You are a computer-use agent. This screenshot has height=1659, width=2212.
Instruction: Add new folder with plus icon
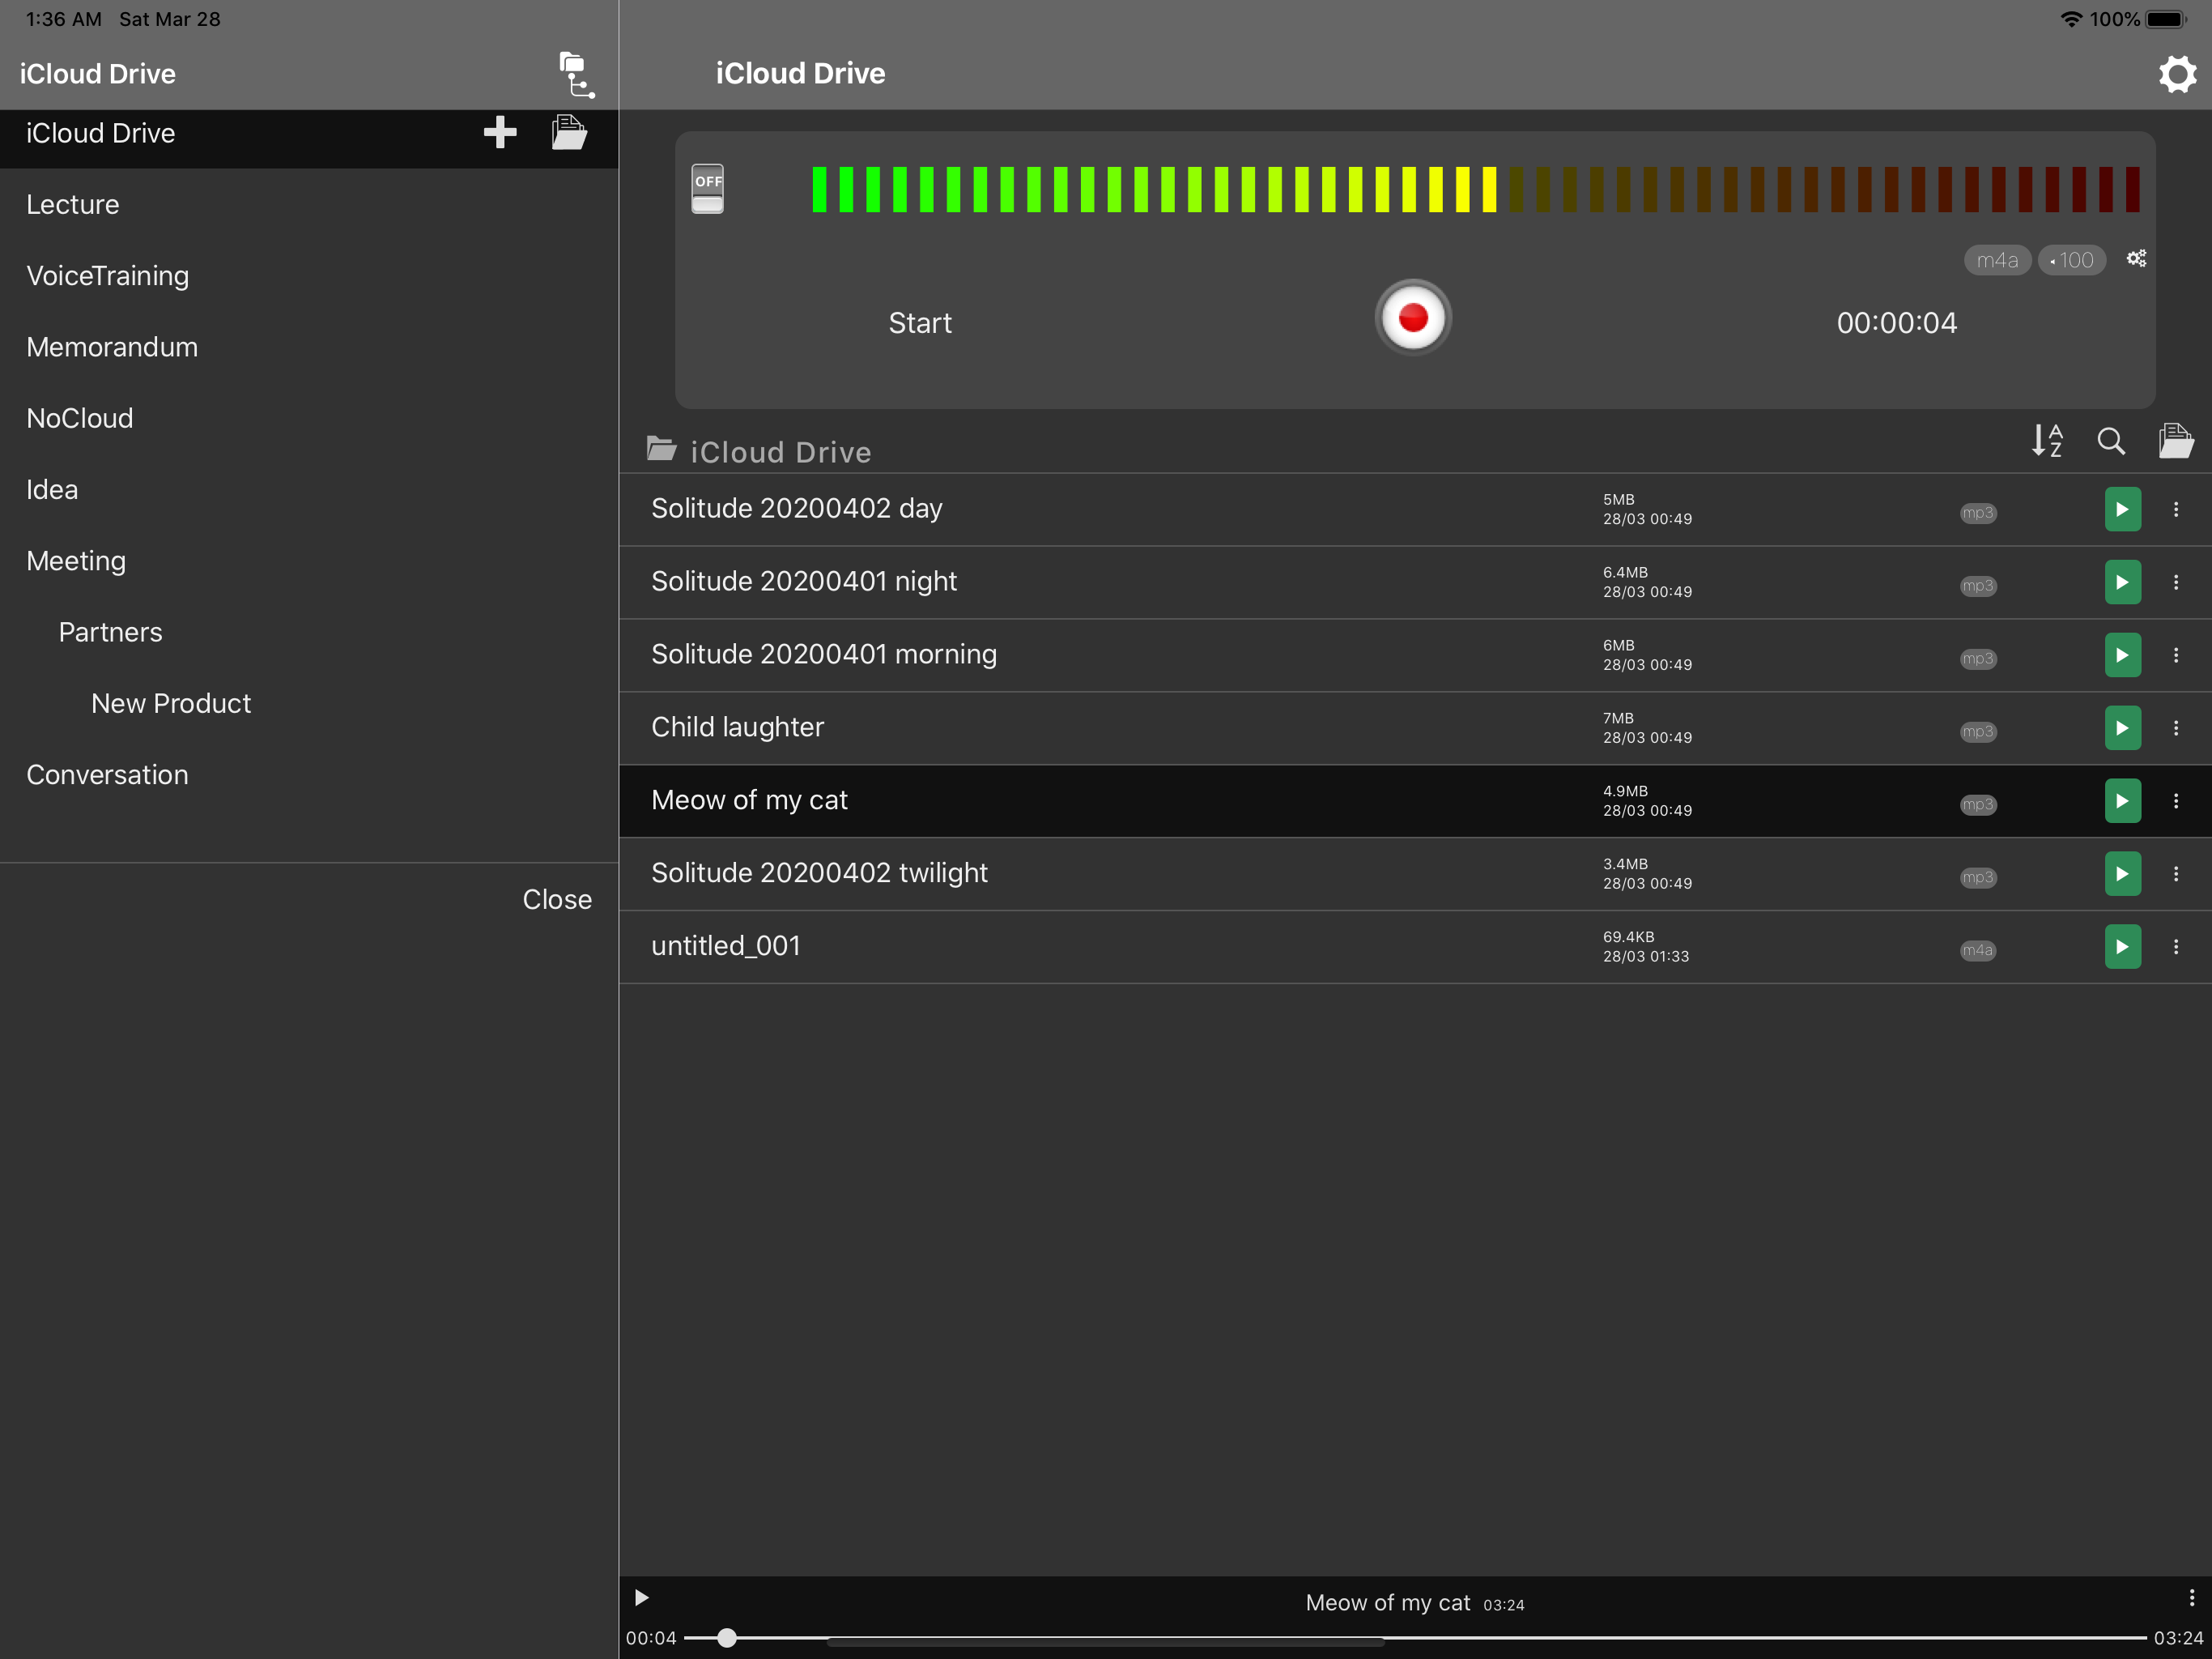[500, 132]
